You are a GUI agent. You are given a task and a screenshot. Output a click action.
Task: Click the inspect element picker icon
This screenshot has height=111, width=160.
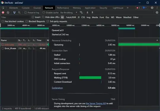[x=3, y=8]
